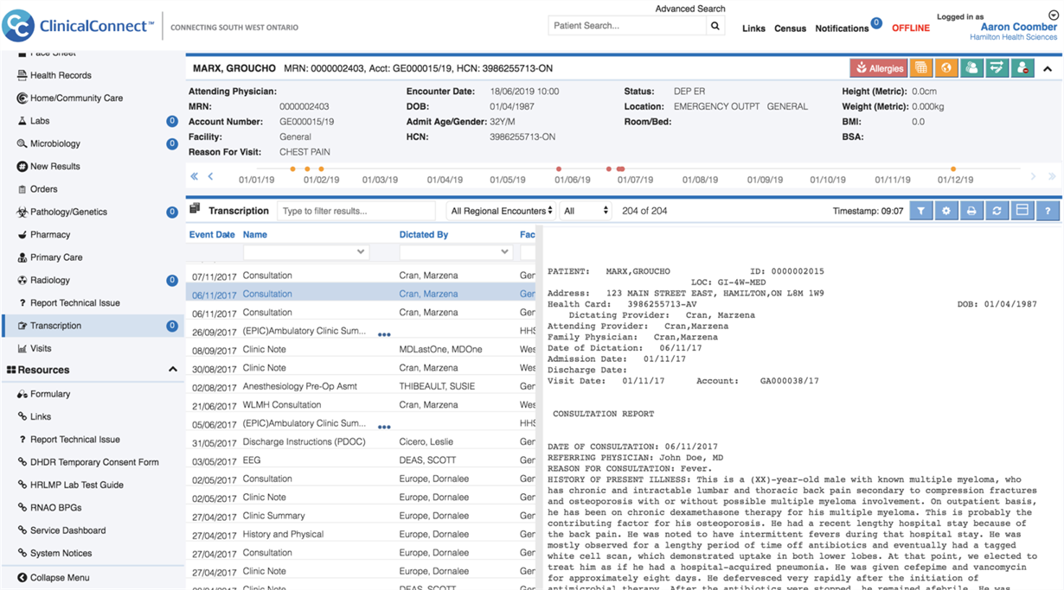Viewport: 1064px width, 590px height.
Task: Open Formulary under Resources
Action: click(50, 394)
